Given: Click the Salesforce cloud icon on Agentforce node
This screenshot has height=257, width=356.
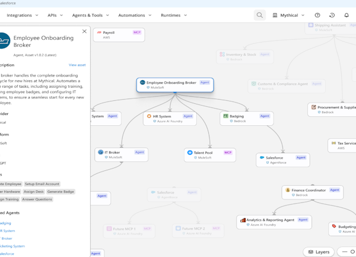Looking at the screenshot, I should 262,157.
